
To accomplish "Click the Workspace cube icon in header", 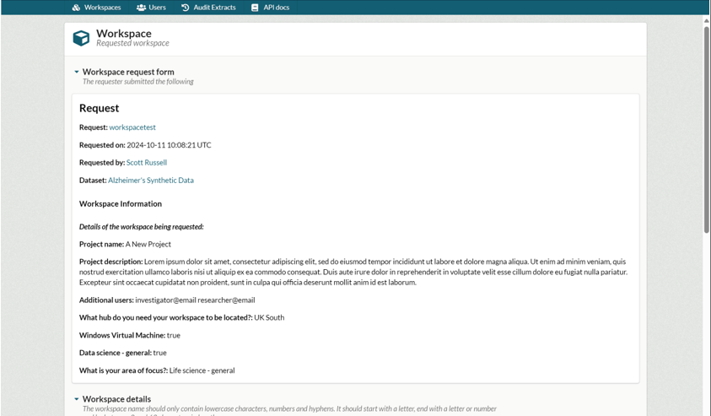I will pyautogui.click(x=81, y=38).
